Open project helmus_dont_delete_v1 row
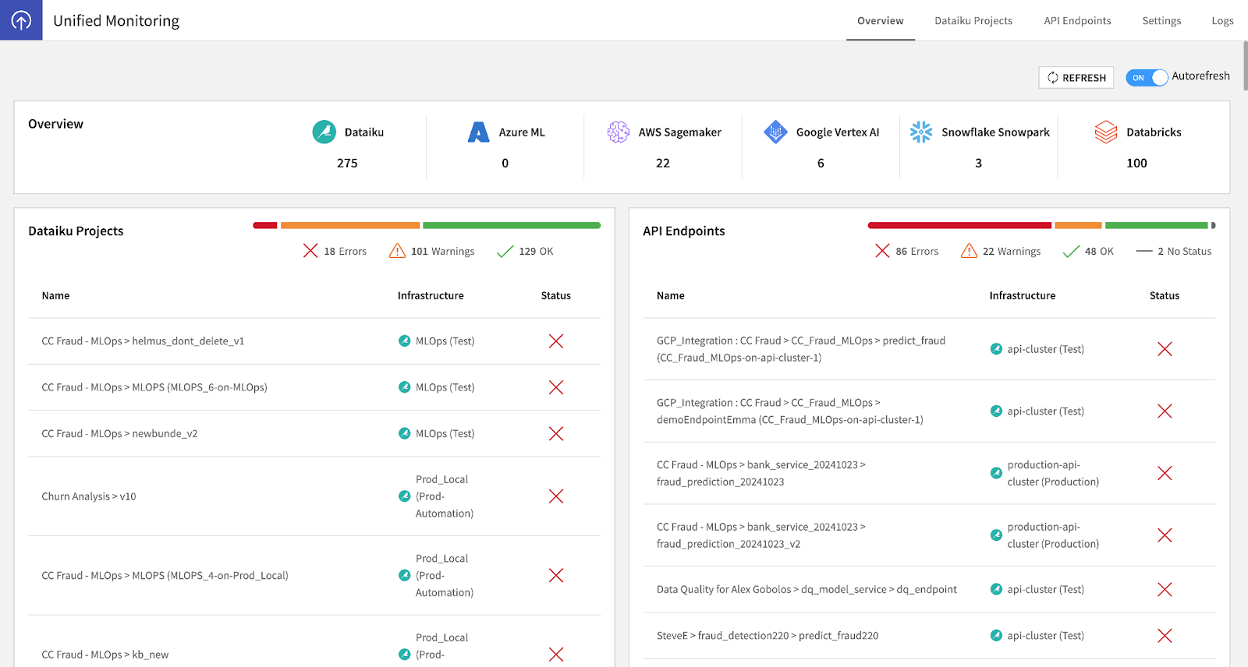This screenshot has height=667, width=1248. pos(314,341)
